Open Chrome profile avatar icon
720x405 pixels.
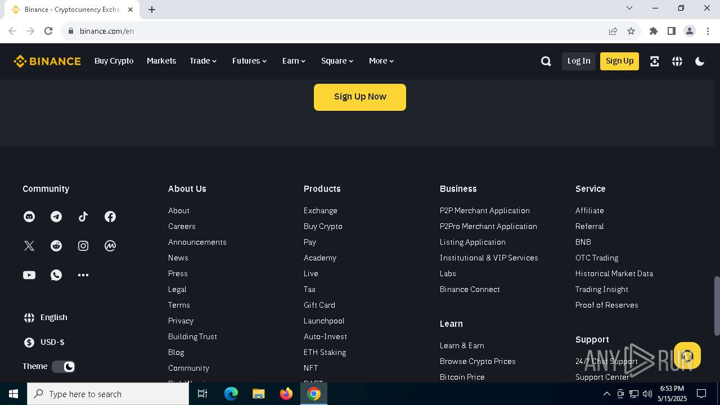pos(690,31)
